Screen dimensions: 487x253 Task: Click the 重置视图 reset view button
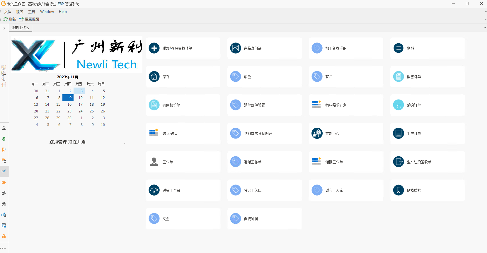coord(29,19)
